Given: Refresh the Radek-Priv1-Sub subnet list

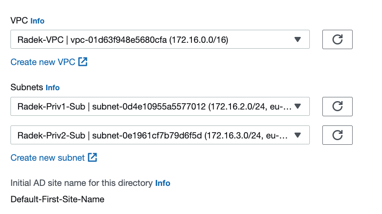Looking at the screenshot, I should coord(337,107).
